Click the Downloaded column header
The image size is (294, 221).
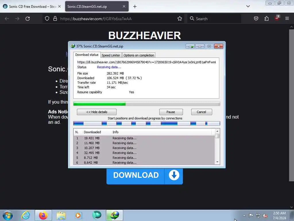(96, 132)
